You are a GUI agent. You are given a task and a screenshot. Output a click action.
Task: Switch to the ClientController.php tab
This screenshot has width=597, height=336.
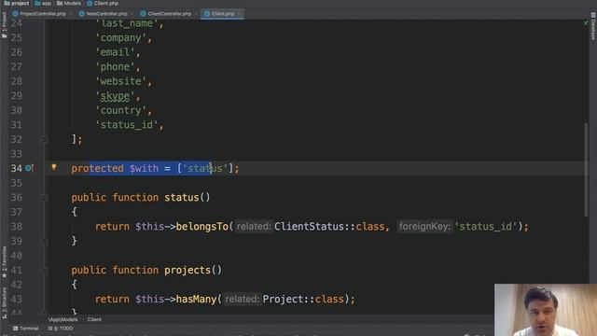click(169, 14)
